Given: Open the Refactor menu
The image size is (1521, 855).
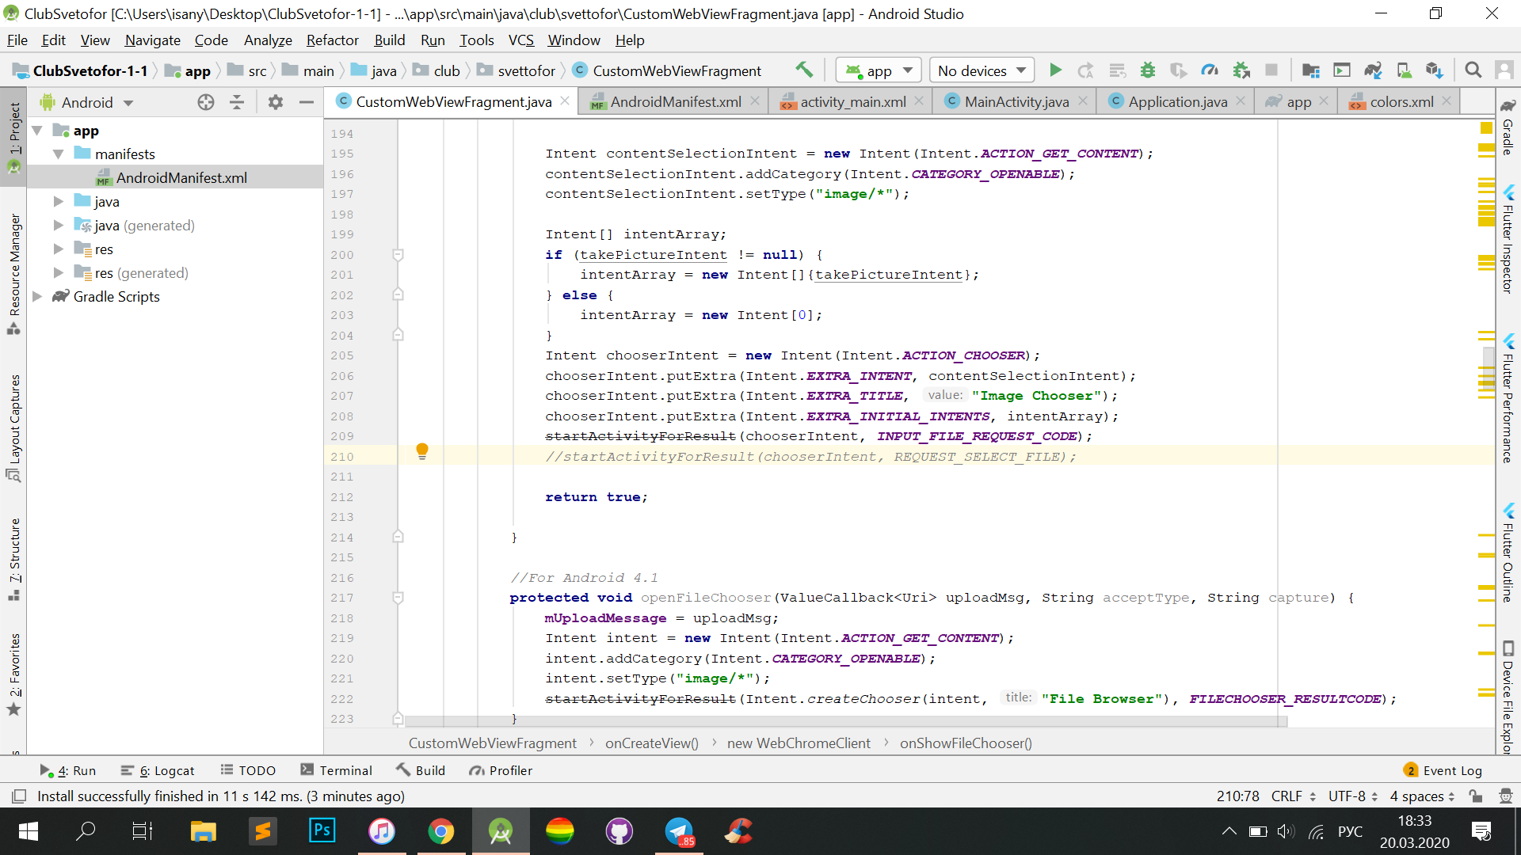Looking at the screenshot, I should pos(332,40).
